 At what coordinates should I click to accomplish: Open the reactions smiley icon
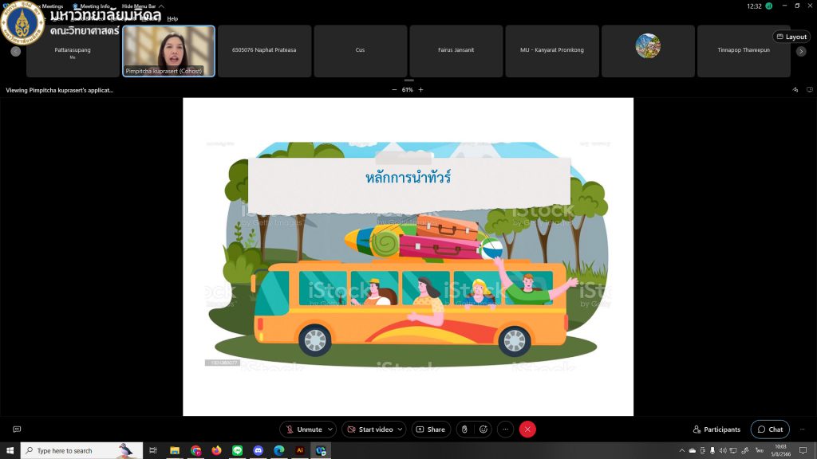(x=483, y=430)
